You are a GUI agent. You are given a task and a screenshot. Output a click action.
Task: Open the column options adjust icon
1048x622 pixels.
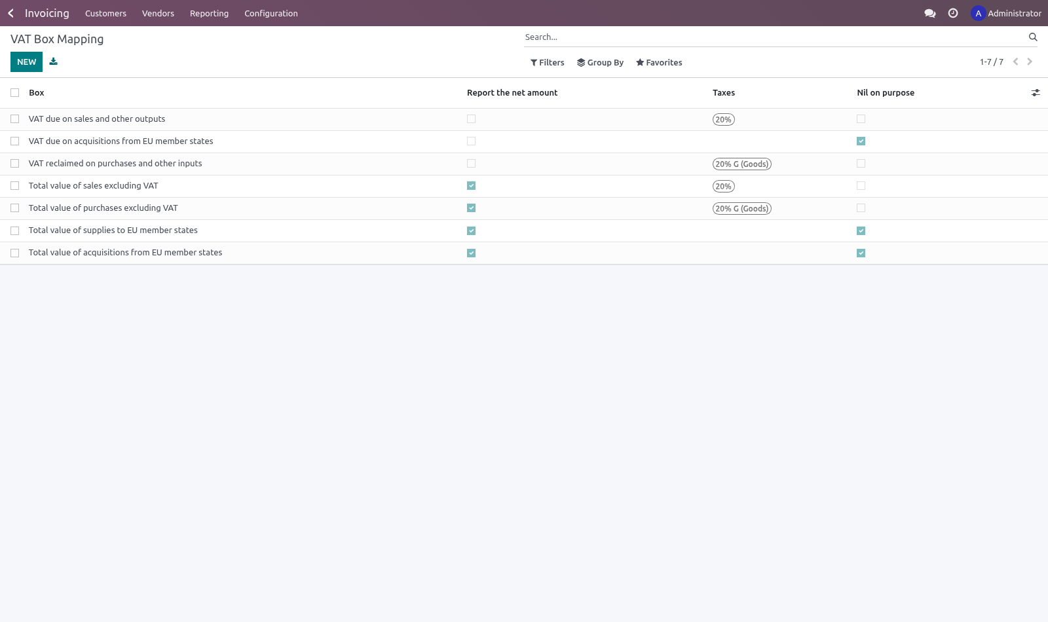tap(1036, 93)
